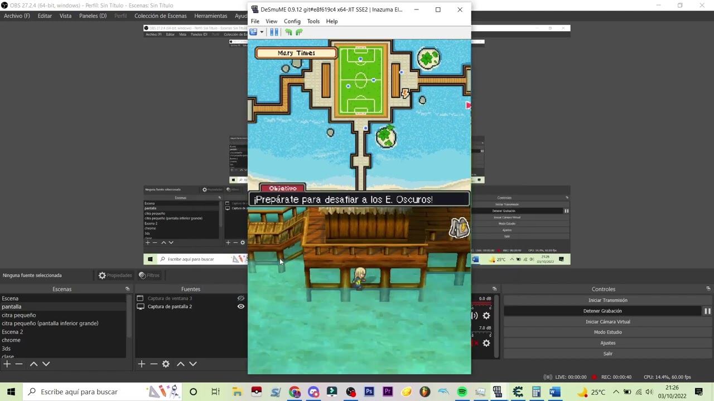Open Photoshop from the taskbar
The height and width of the screenshot is (401, 714).
(x=369, y=392)
